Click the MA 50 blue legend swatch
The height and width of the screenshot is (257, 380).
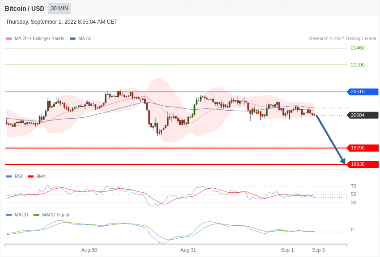click(72, 38)
